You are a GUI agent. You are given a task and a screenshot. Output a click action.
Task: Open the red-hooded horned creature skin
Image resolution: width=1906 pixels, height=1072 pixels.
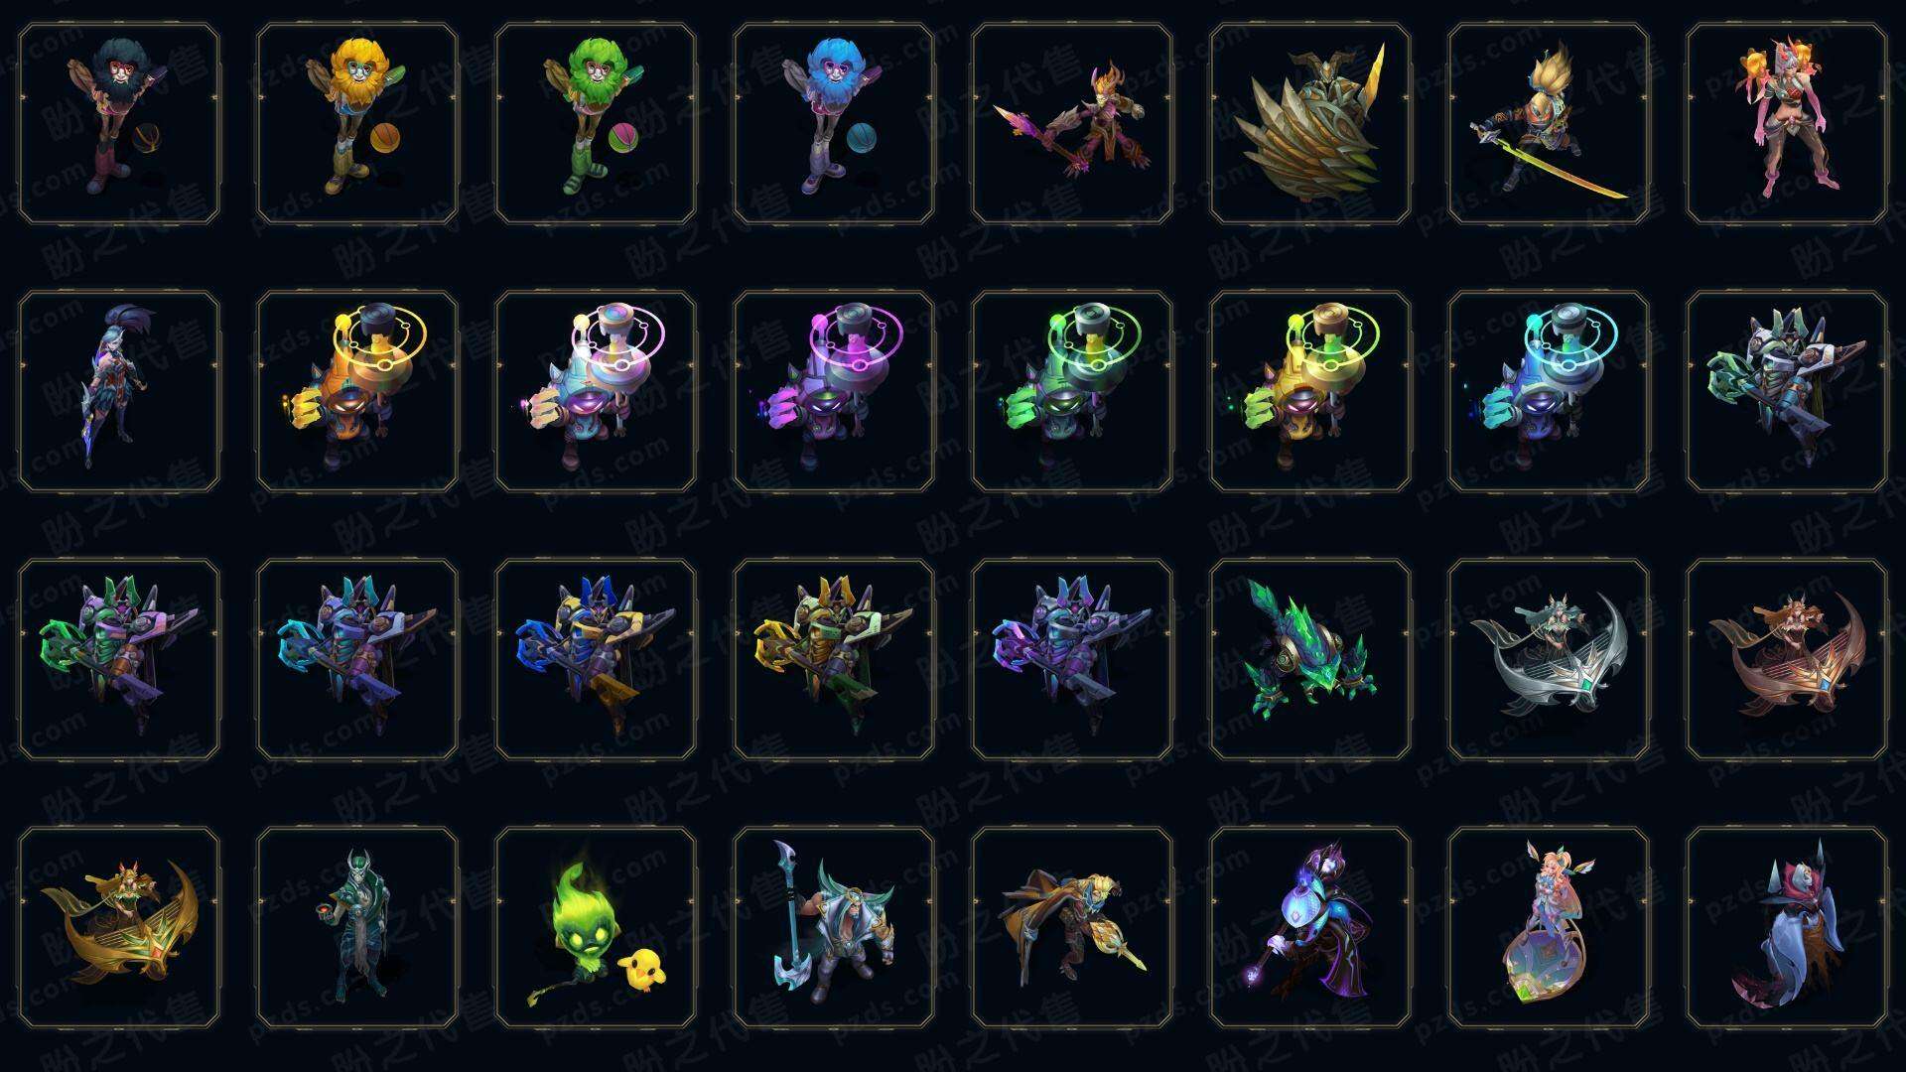[1787, 927]
